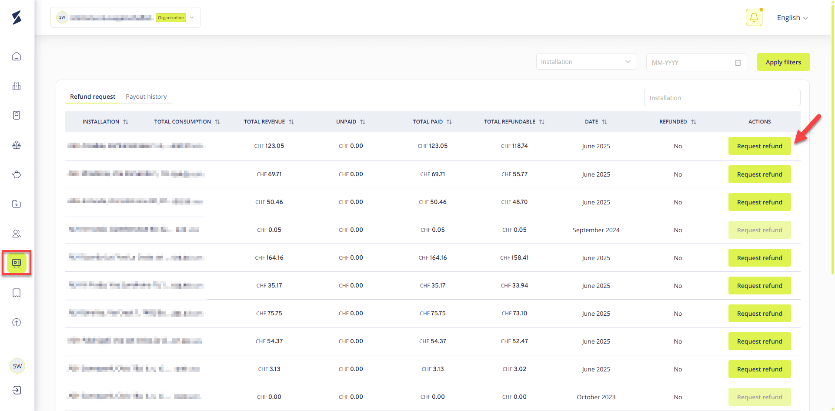The height and width of the screenshot is (411, 835).
Task: Open the home dashboard sidebar icon
Action: click(17, 56)
